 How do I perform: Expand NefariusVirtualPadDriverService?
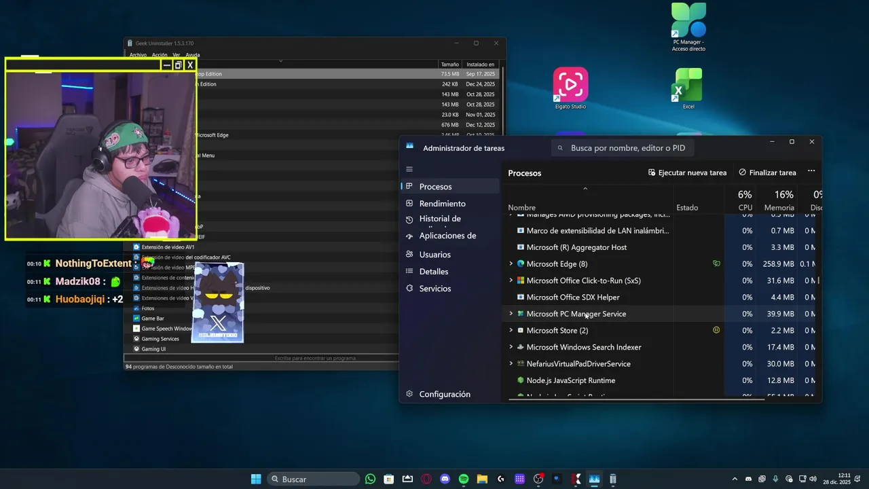pyautogui.click(x=511, y=363)
